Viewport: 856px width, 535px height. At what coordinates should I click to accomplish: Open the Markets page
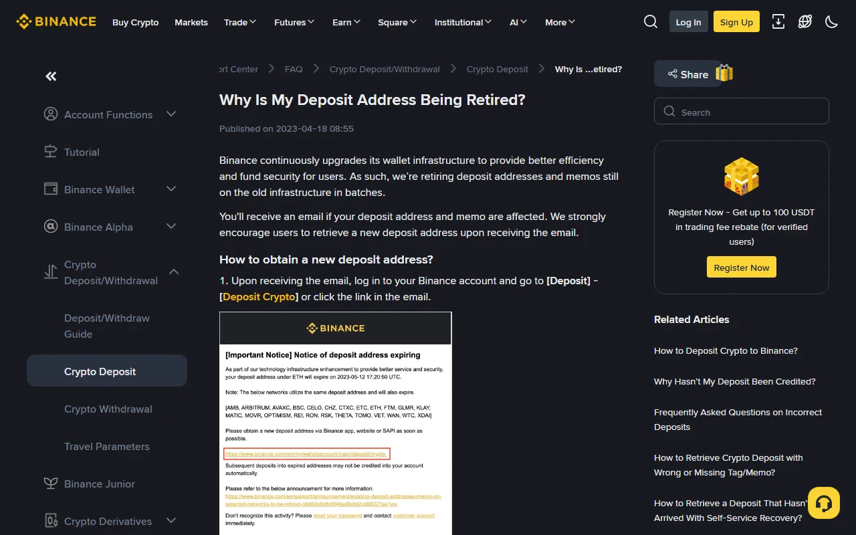point(191,22)
